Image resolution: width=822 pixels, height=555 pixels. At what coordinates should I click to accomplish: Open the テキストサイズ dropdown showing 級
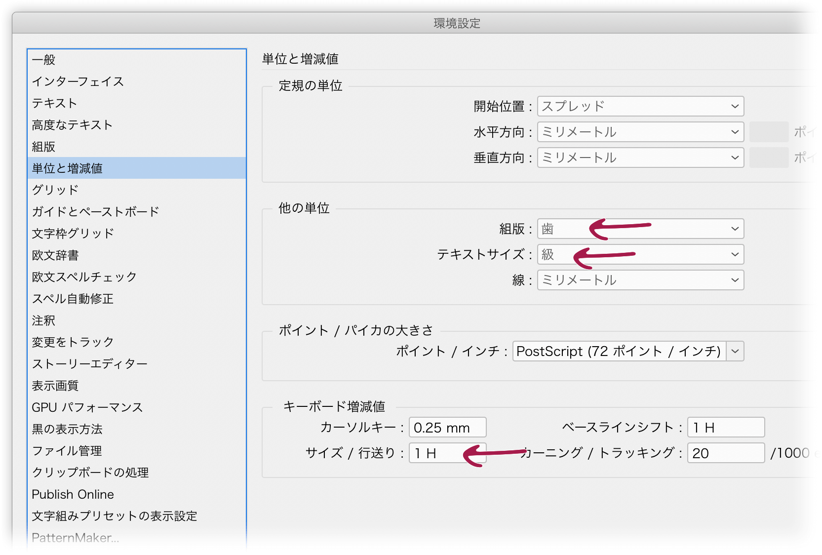click(x=639, y=254)
